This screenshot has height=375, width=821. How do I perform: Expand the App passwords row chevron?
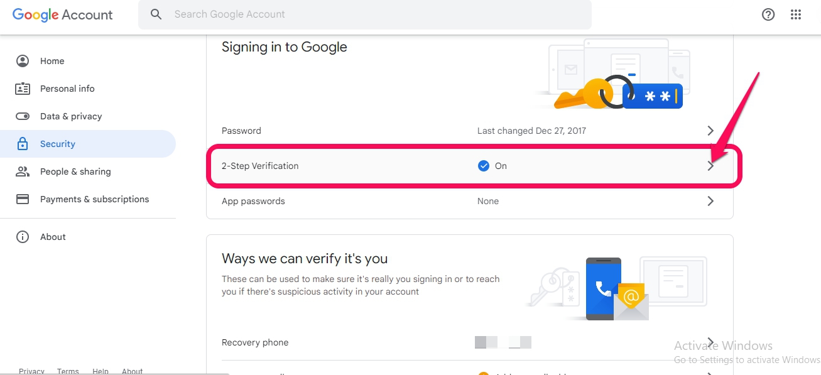pos(710,201)
